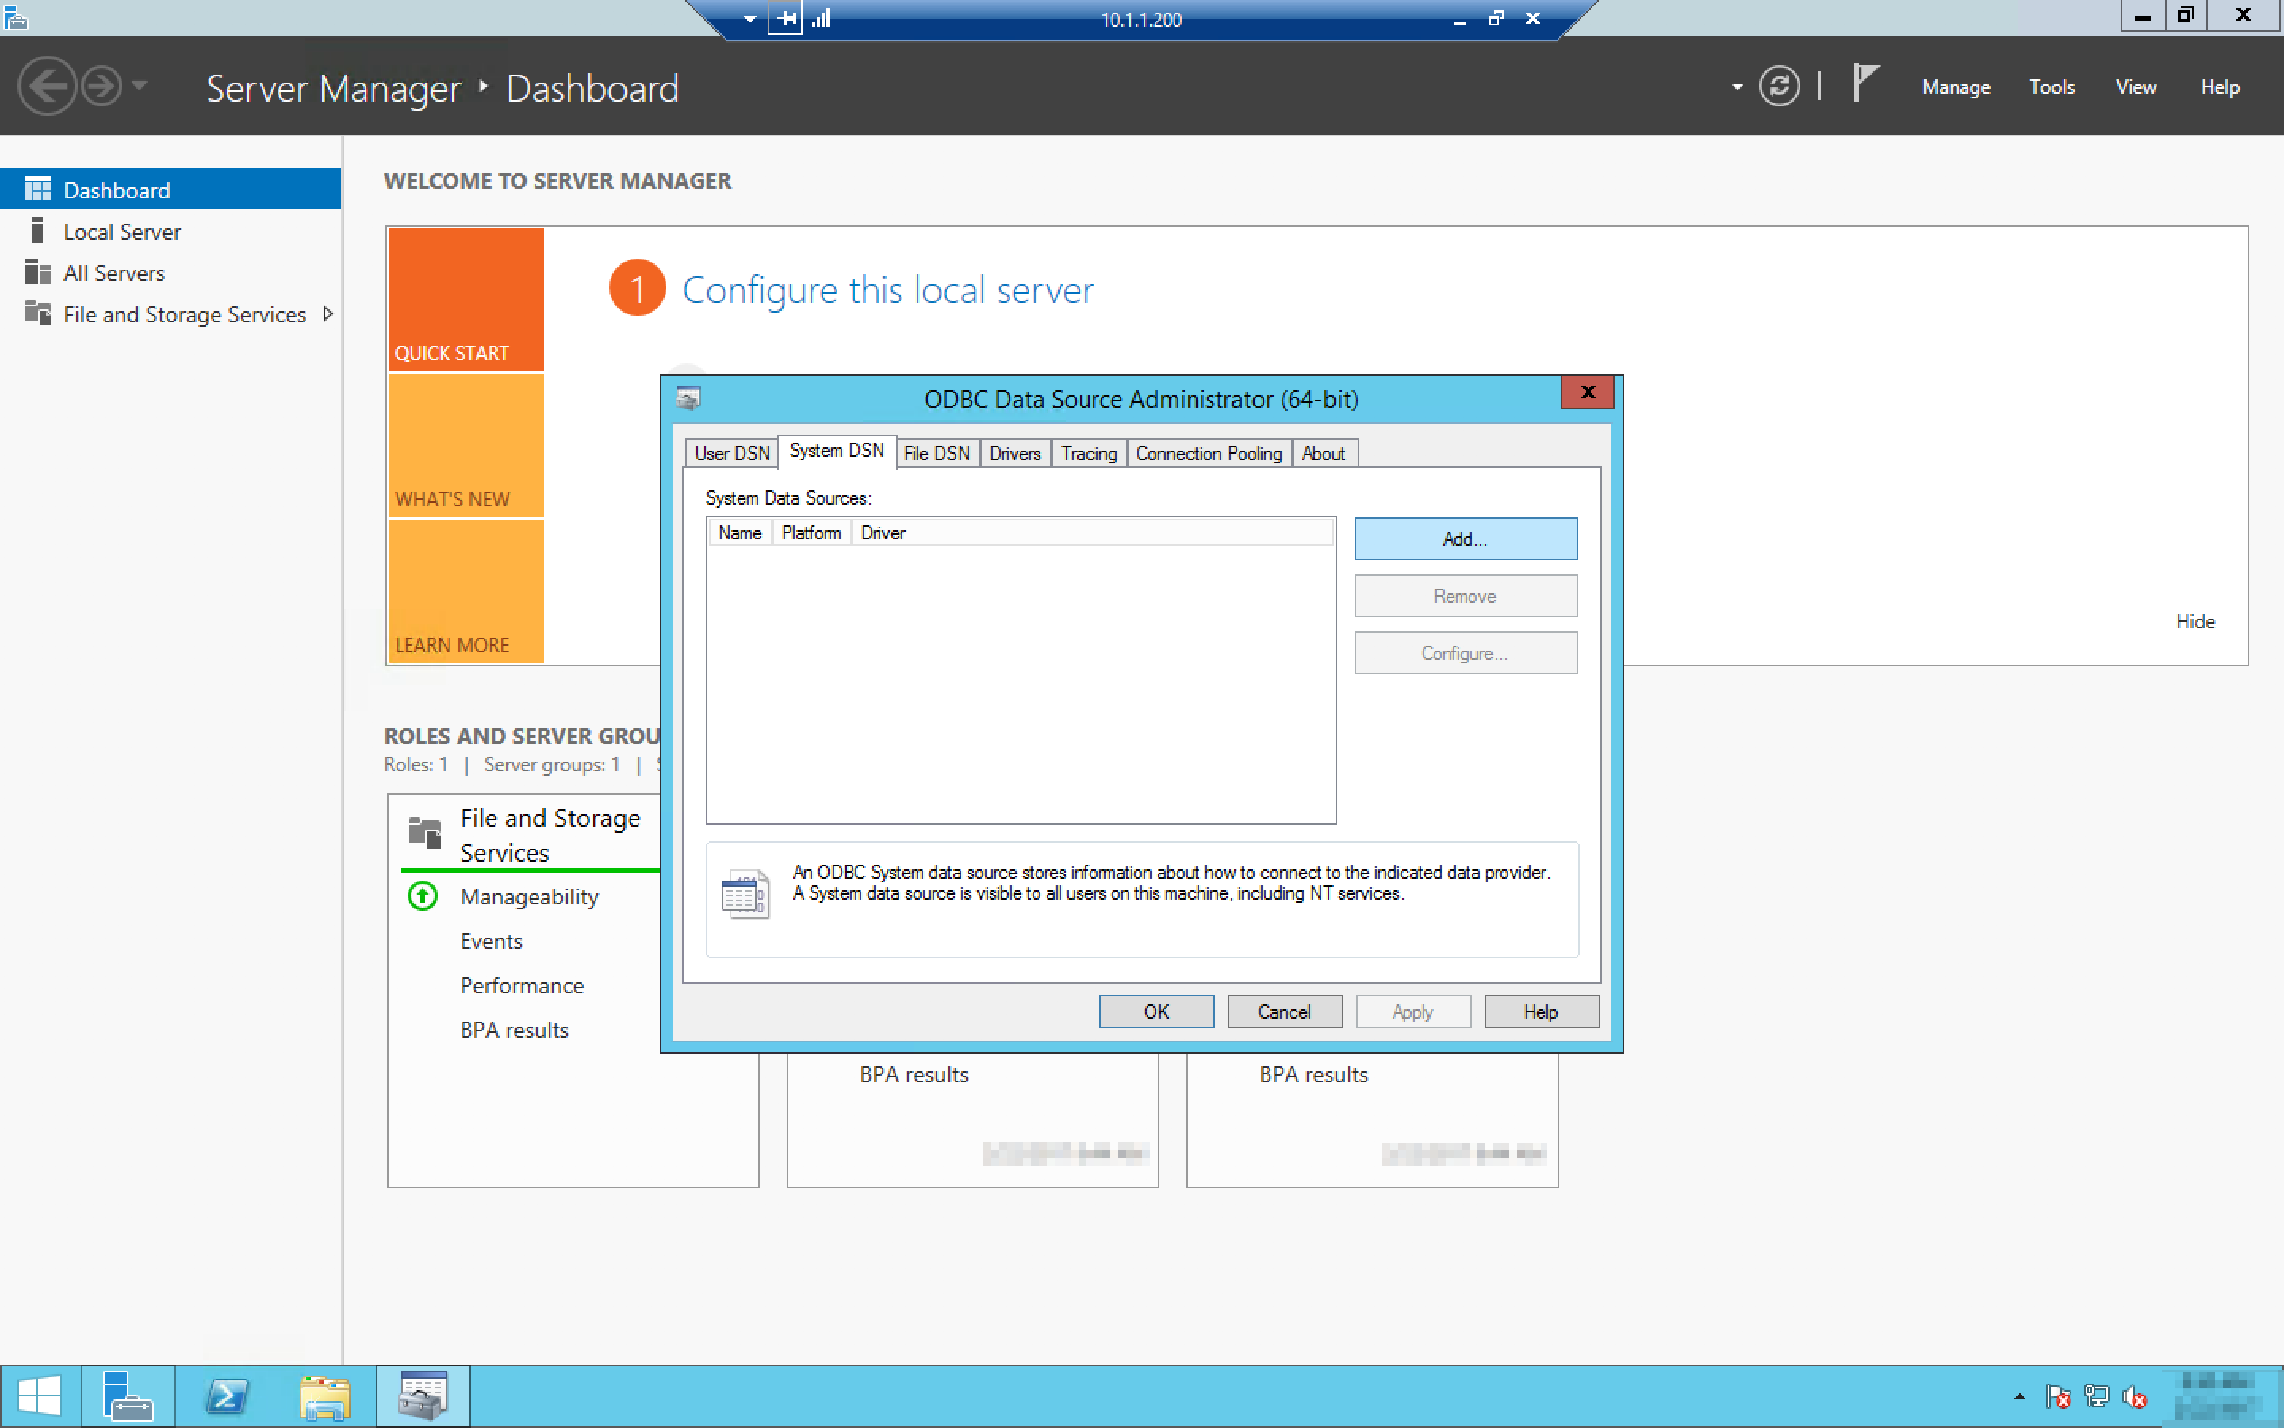This screenshot has width=2284, height=1428.
Task: Open the Tools menu
Action: coord(2051,87)
